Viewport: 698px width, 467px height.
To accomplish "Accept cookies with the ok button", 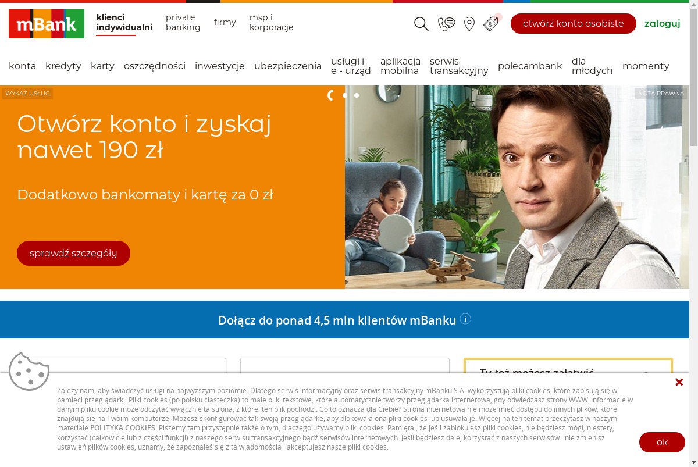I will pyautogui.click(x=662, y=442).
